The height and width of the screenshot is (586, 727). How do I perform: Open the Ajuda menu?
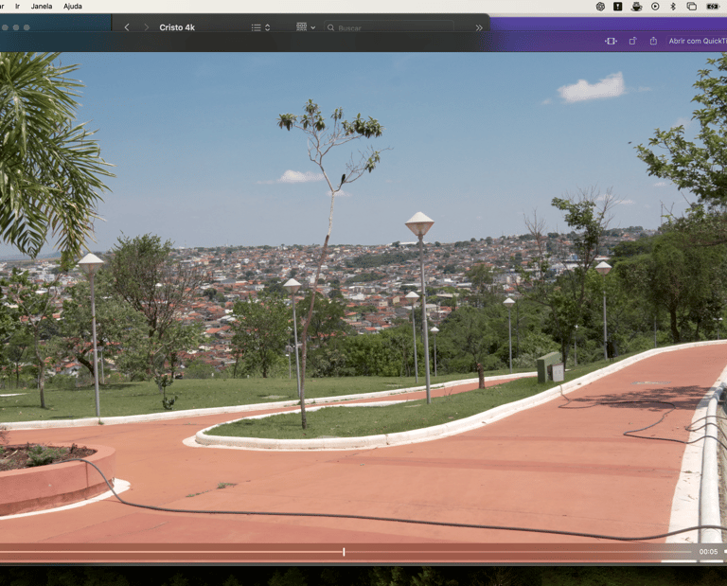pyautogui.click(x=72, y=6)
